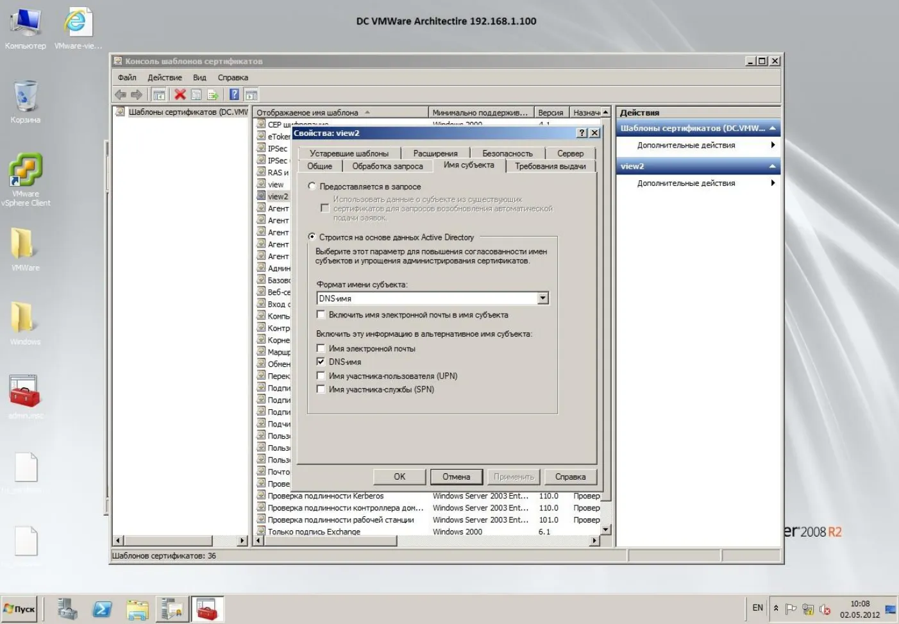Click the red X delete toolbar icon
Image resolution: width=899 pixels, height=624 pixels.
[x=180, y=94]
